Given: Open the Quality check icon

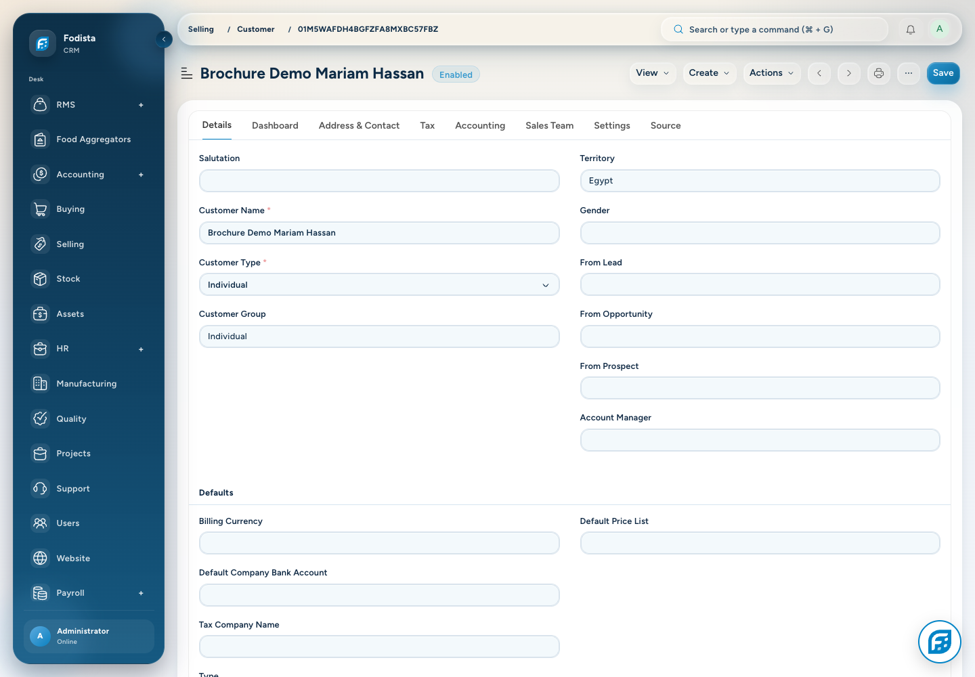Looking at the screenshot, I should [41, 418].
